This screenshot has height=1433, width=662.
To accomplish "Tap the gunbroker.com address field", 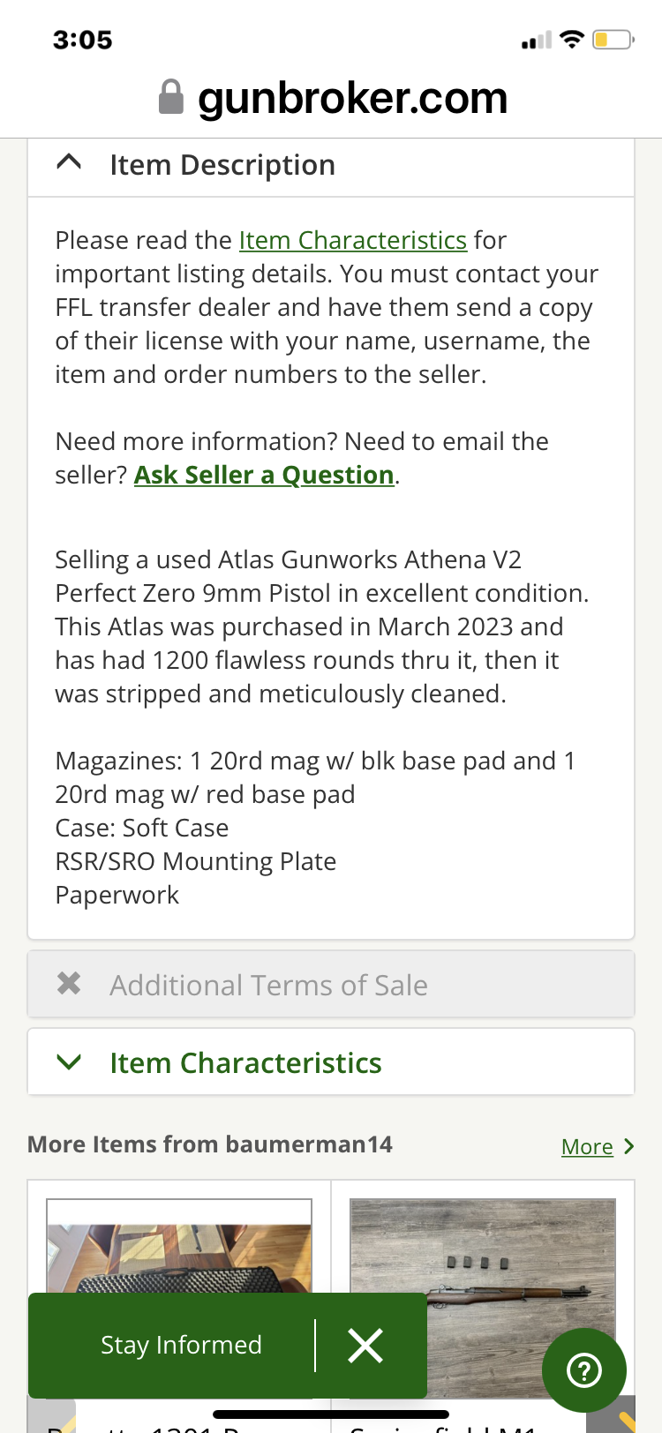I will (352, 97).
